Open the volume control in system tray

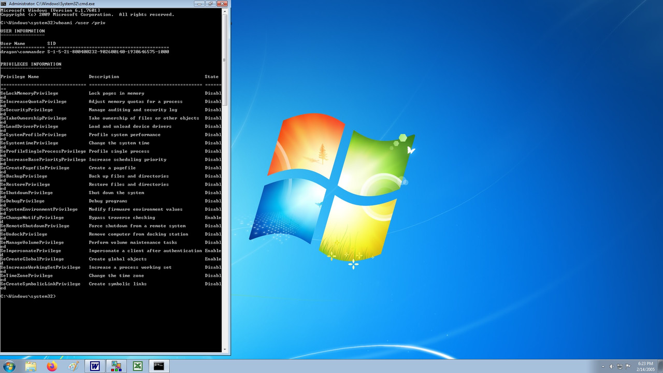pos(611,366)
